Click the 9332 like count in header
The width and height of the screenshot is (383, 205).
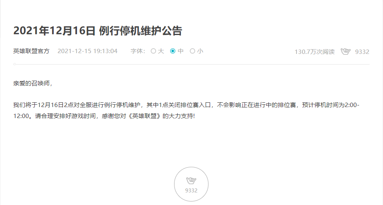[x=362, y=52]
